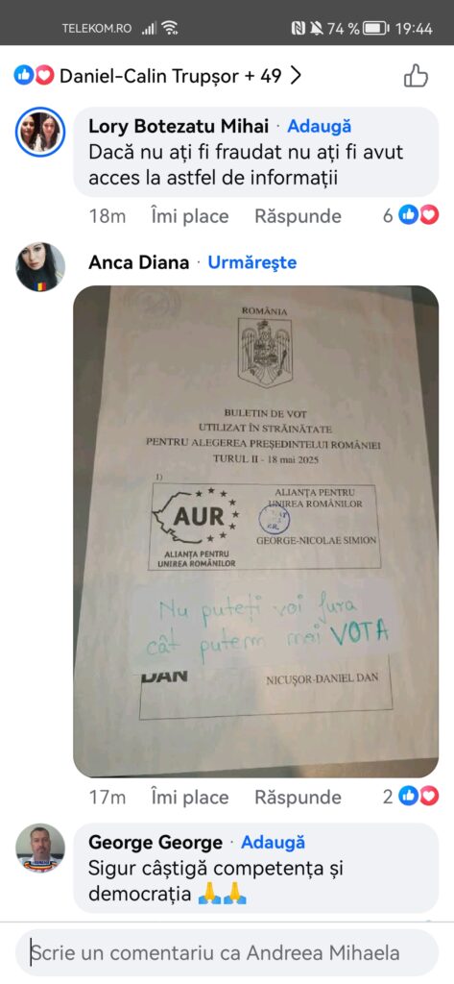Image resolution: width=454 pixels, height=984 pixels.
Task: Reply to Lory Botezatu Mihai's comment
Action: 298,216
